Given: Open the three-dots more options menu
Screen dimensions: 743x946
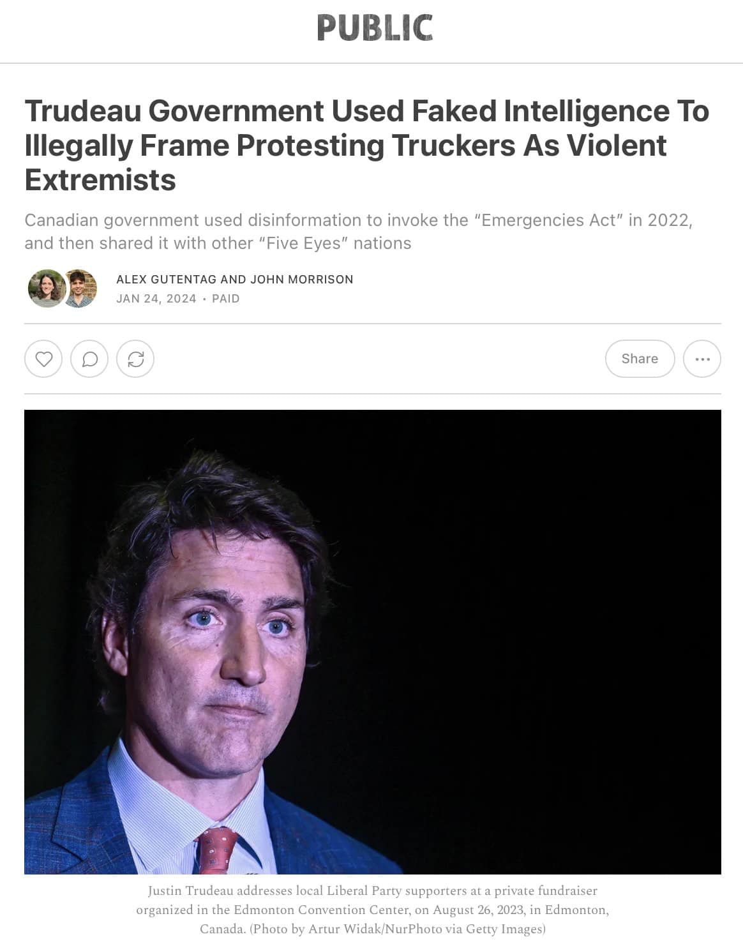Looking at the screenshot, I should (x=702, y=359).
